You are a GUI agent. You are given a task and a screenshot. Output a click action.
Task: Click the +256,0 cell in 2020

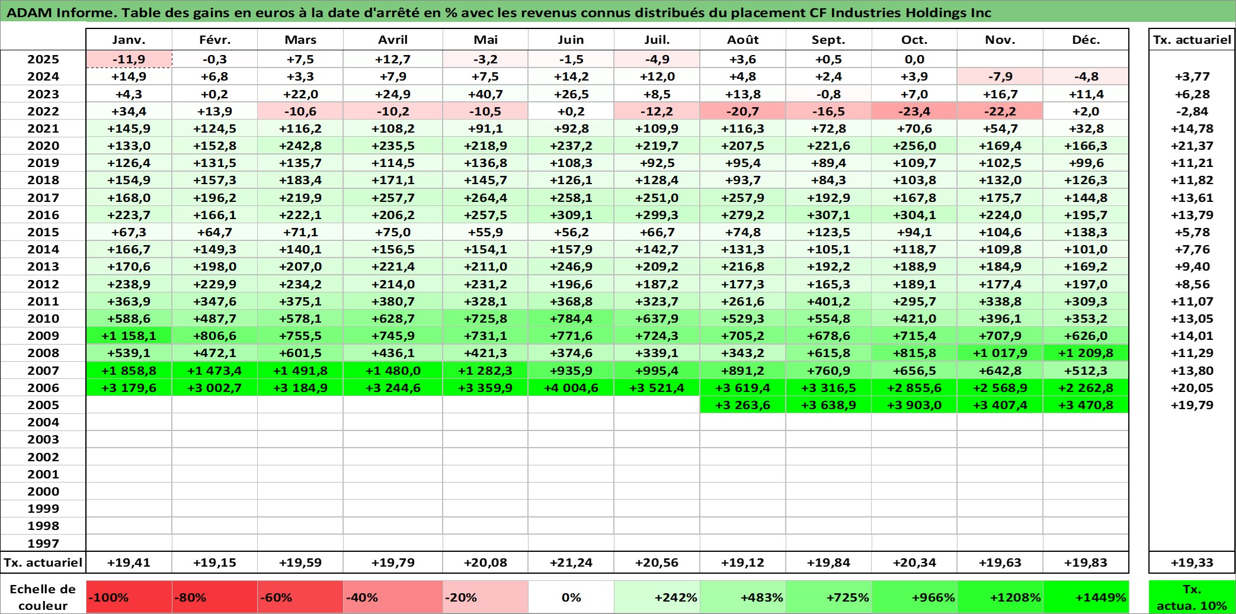click(914, 146)
